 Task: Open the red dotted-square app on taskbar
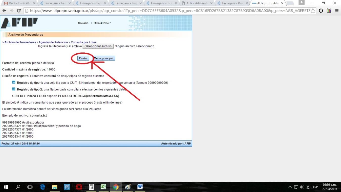(79, 187)
